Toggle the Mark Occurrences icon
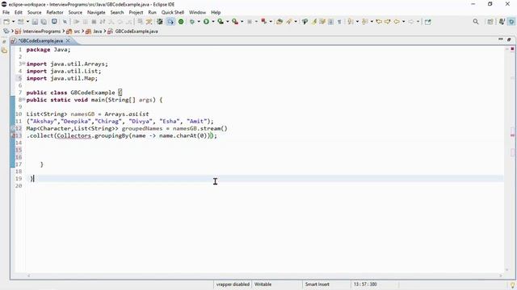 click(314, 22)
